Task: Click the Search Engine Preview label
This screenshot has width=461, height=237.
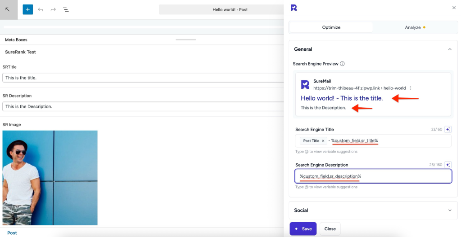Action: (x=316, y=64)
